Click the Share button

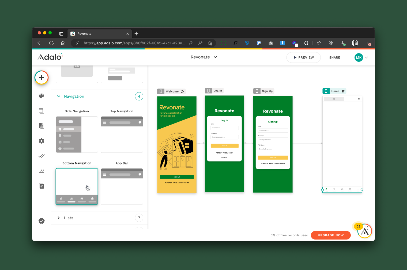click(334, 57)
